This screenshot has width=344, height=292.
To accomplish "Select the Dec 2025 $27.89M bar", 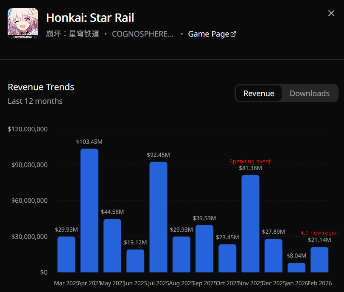I will tap(273, 256).
